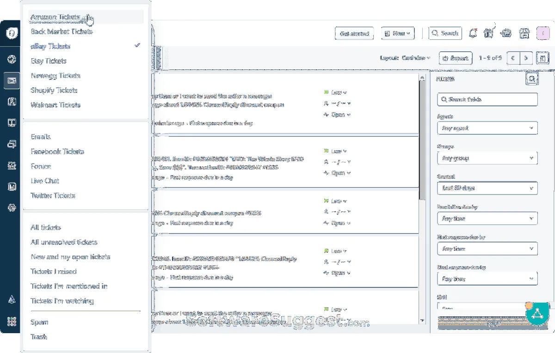
Task: Click the icon at top of Filters panel
Action: (x=532, y=79)
